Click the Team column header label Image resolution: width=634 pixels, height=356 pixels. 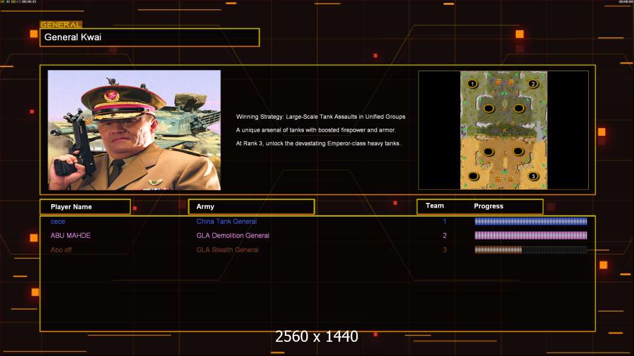[x=435, y=206]
